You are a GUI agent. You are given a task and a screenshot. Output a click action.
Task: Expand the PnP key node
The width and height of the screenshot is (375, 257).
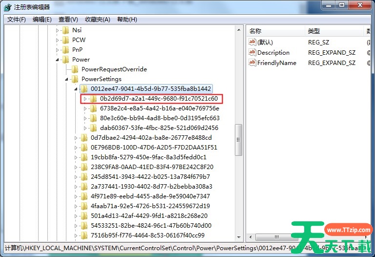point(58,50)
